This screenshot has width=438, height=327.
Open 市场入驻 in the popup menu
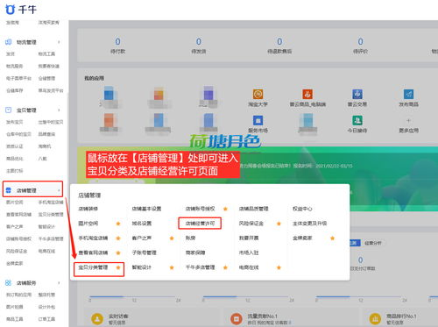pyautogui.click(x=249, y=252)
